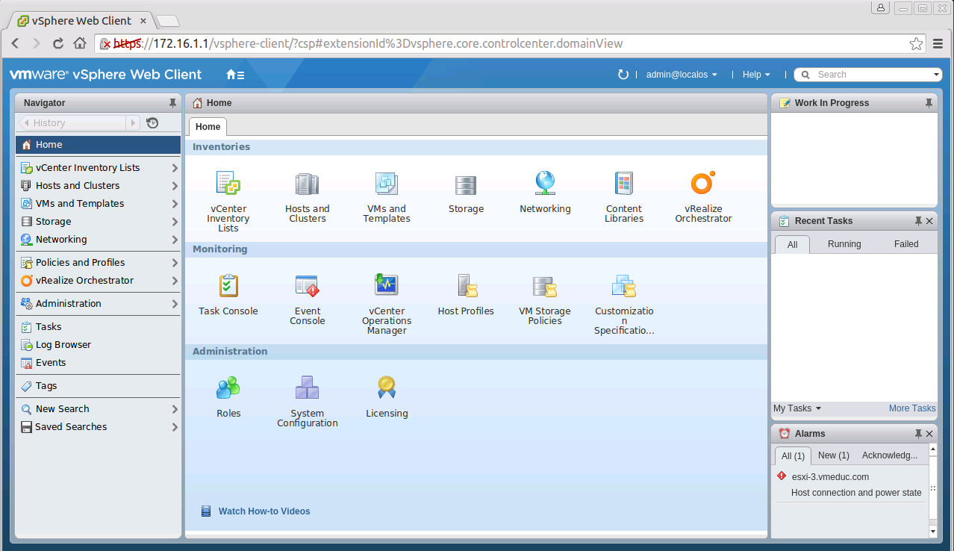Click the home menu icon in header
Image resolution: width=954 pixels, height=551 pixels.
pyautogui.click(x=235, y=75)
